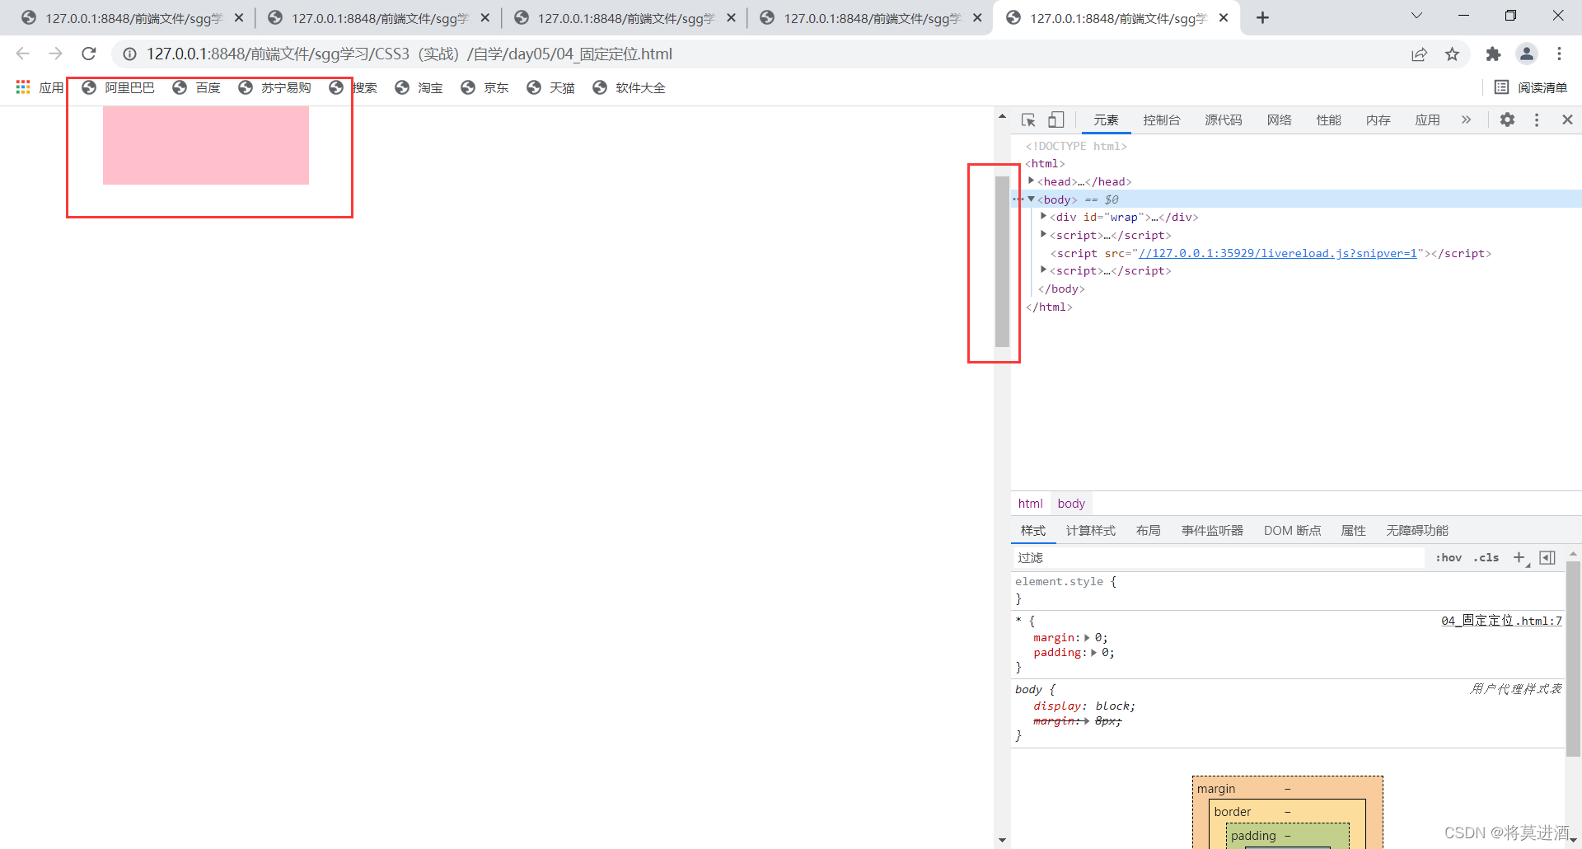The height and width of the screenshot is (849, 1582).
Task: Select the html breadcrumb
Action: (x=1030, y=504)
